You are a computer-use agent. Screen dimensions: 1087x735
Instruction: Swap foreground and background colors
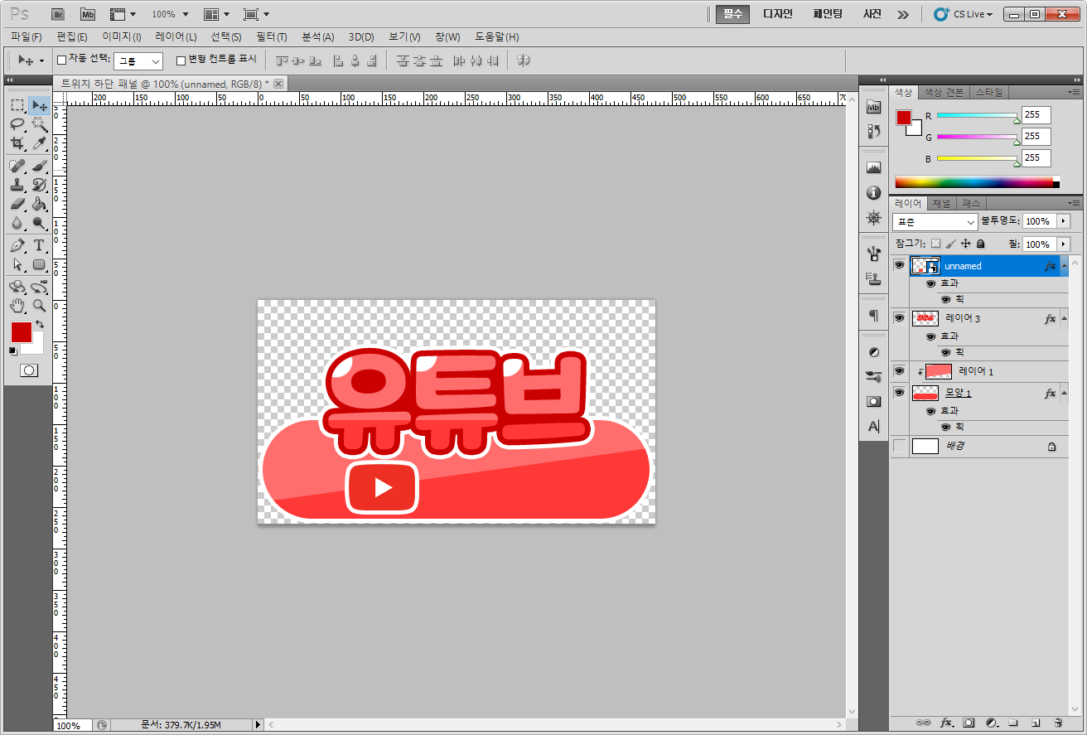[39, 324]
